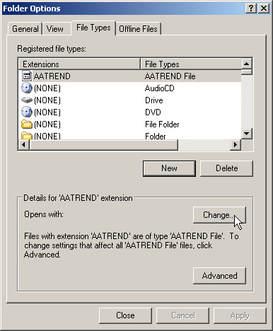
Task: Click the question mark help button
Action: point(251,8)
